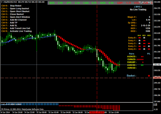Click the AUDUSD pair label
The image size is (161, 114).
pyautogui.click(x=132, y=65)
